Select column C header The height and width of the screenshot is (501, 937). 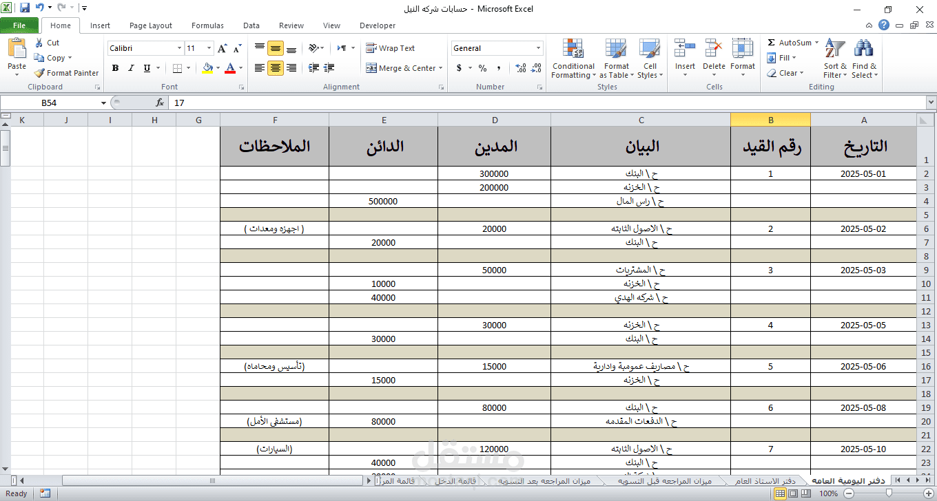click(x=641, y=120)
